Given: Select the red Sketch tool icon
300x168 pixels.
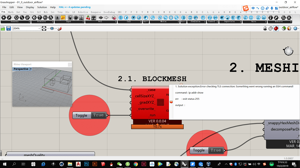Looking at the screenshot, I should (60, 28).
